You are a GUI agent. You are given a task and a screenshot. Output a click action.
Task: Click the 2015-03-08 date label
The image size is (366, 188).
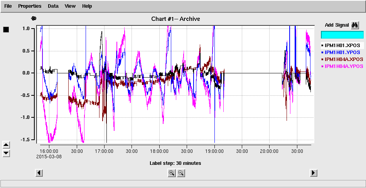point(49,156)
